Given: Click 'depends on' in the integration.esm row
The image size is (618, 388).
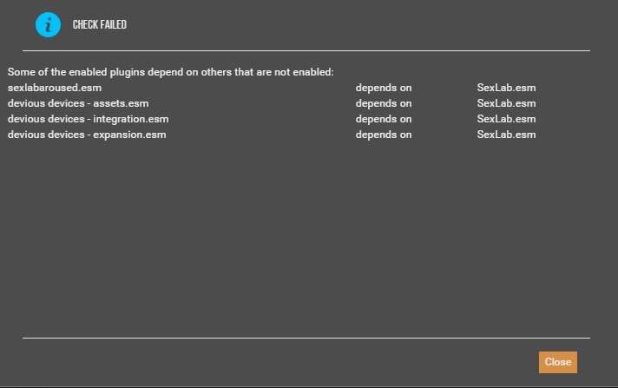Looking at the screenshot, I should 384,119.
